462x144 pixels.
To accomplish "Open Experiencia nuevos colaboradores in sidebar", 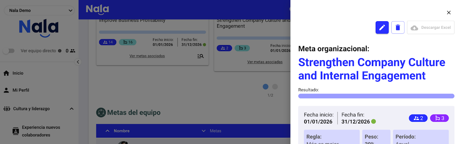I will pos(41,131).
